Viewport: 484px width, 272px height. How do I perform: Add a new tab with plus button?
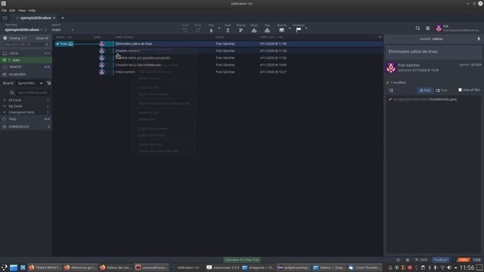(x=63, y=18)
